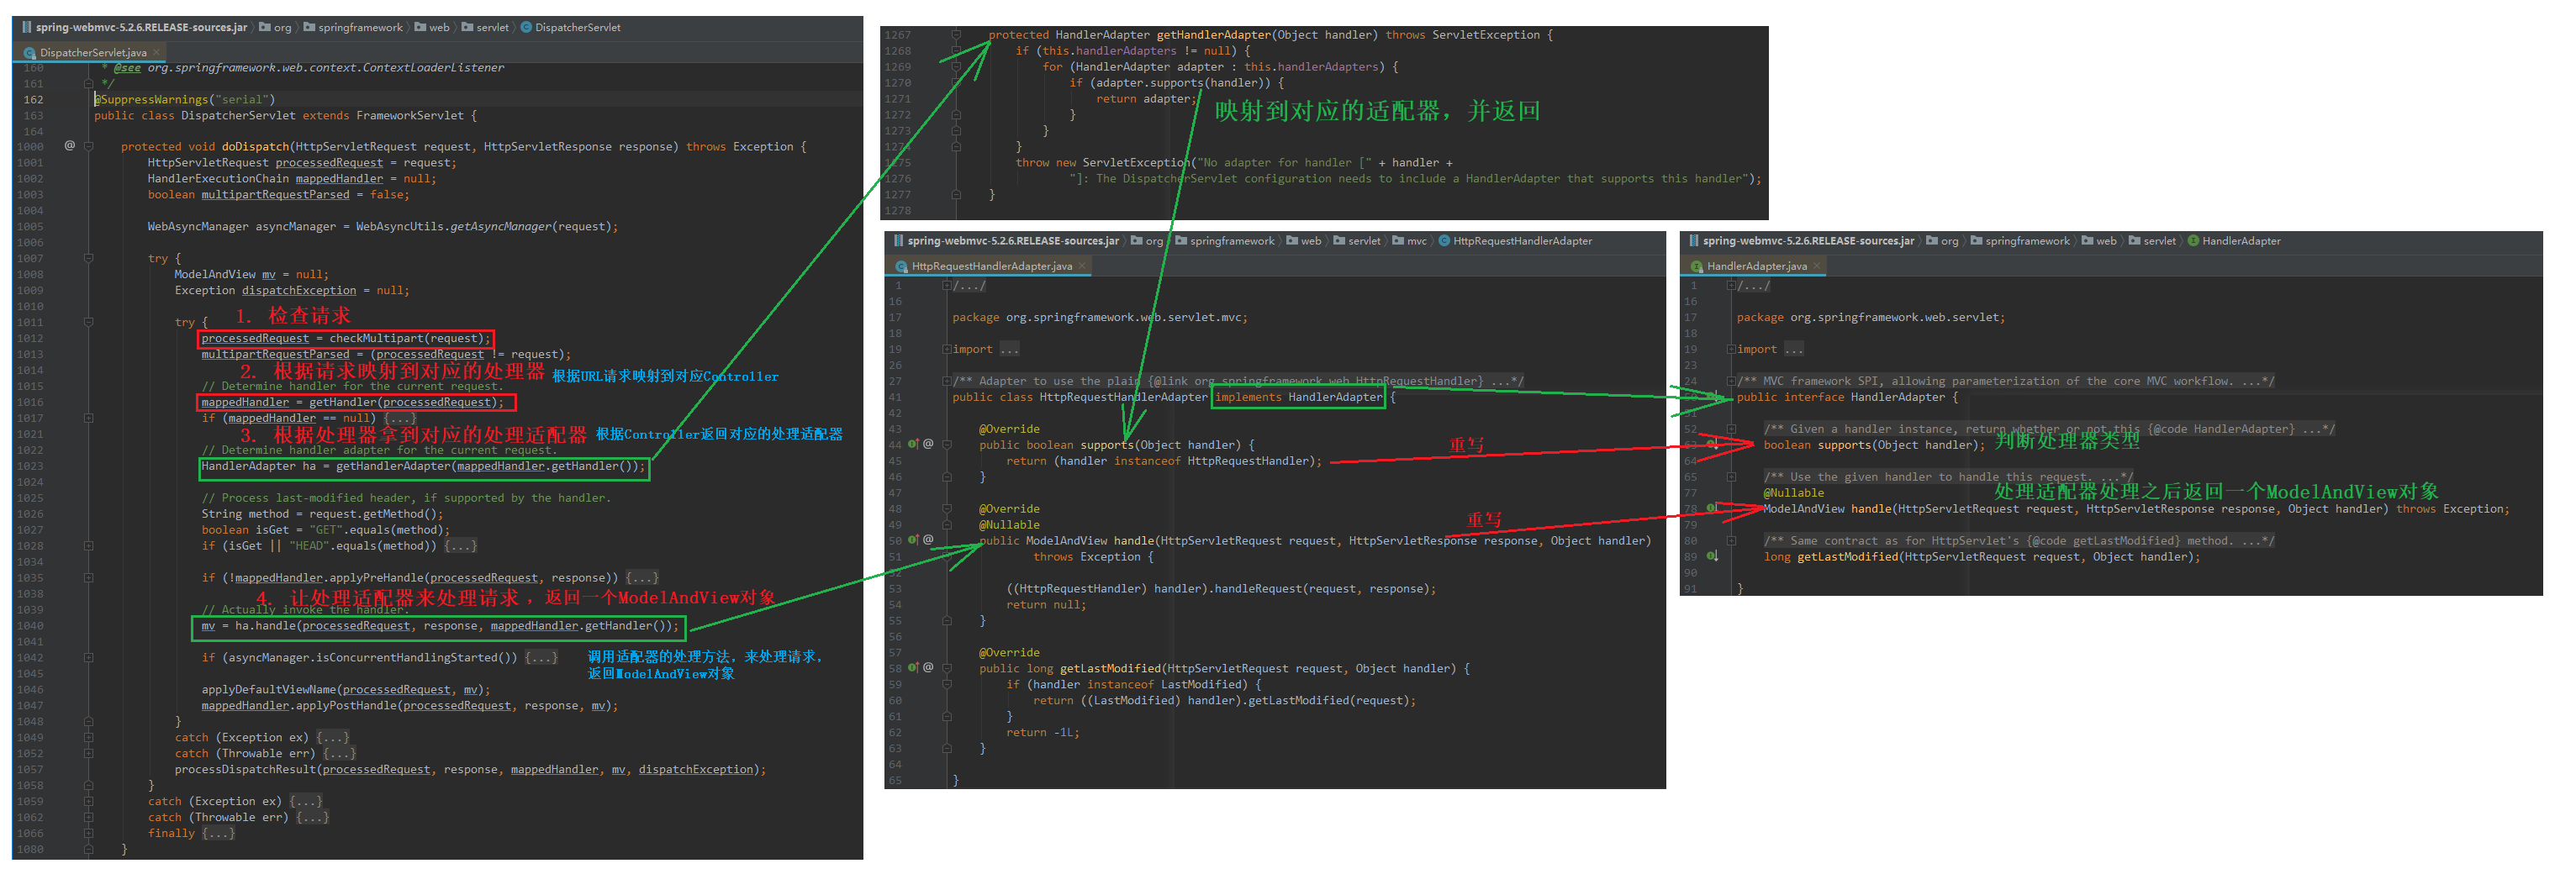Click springframework breadcrumb in DispatcherServlet window
Image resolution: width=2576 pixels, height=874 pixels.
coord(353,28)
